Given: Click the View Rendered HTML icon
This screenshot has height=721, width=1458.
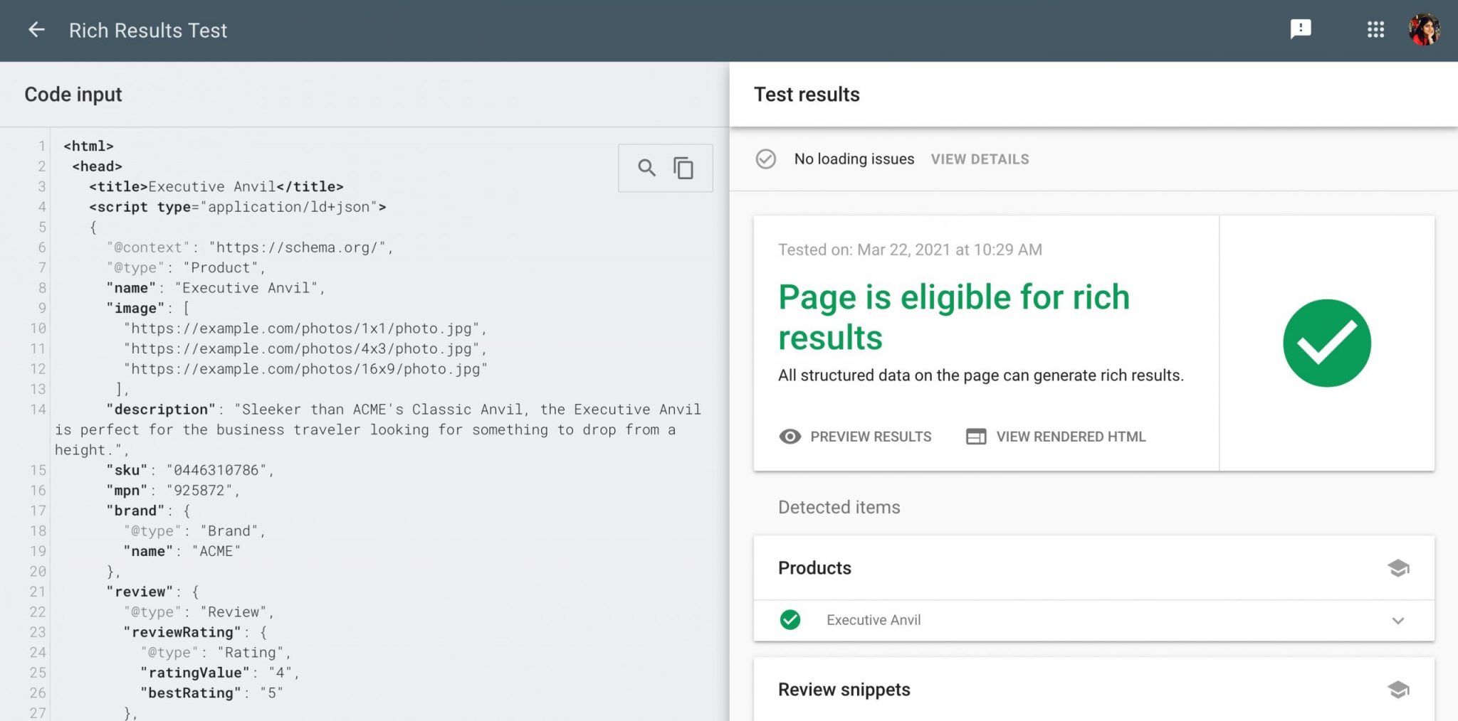Looking at the screenshot, I should click(x=977, y=436).
